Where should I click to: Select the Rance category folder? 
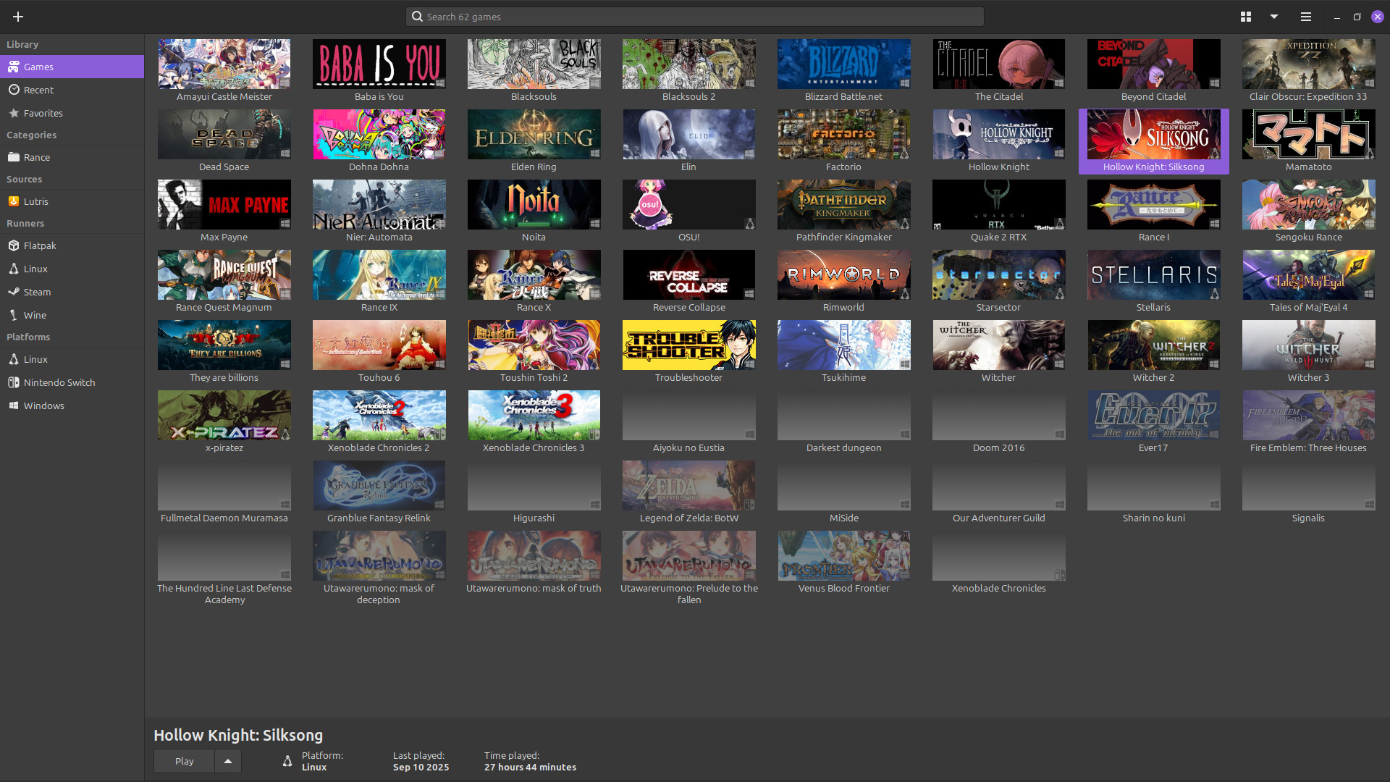pos(36,157)
